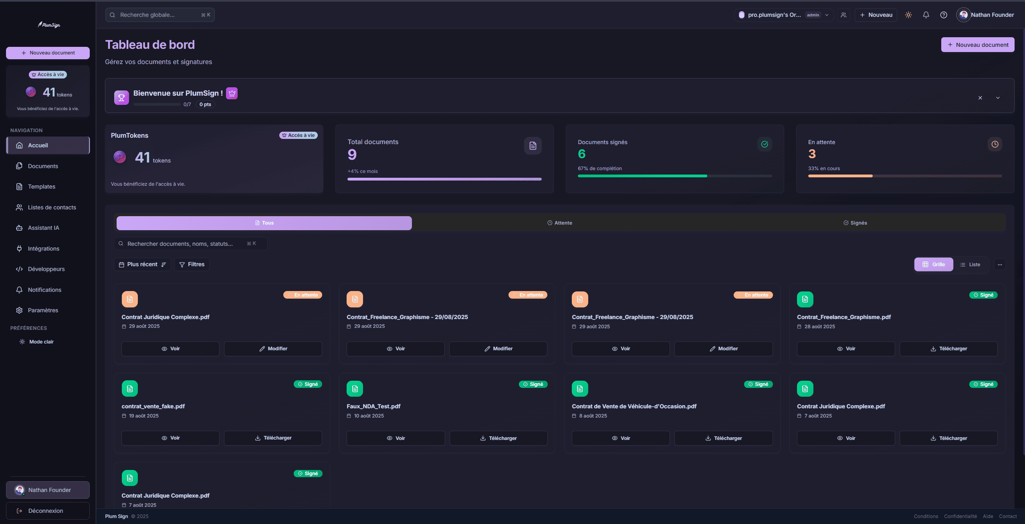Download Contrat de Vente de Véhicule-d'Occasion.pdf

coord(723,438)
